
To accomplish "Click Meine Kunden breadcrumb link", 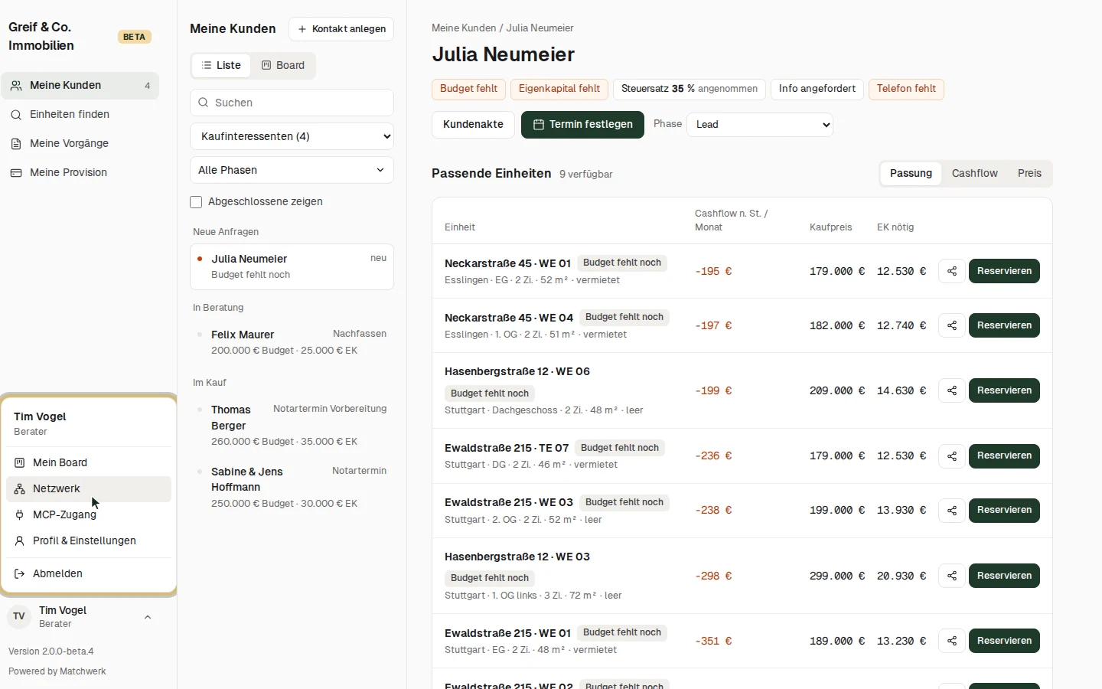I will pos(464,28).
